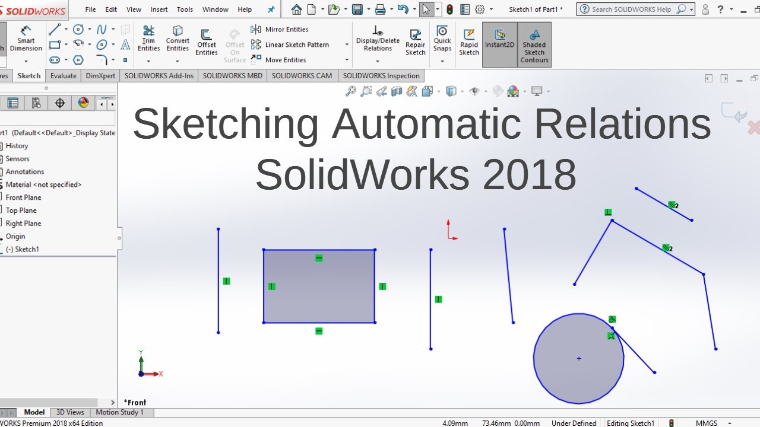Activate Trim Entities
Screen dimensions: 760x427
tap(148, 39)
